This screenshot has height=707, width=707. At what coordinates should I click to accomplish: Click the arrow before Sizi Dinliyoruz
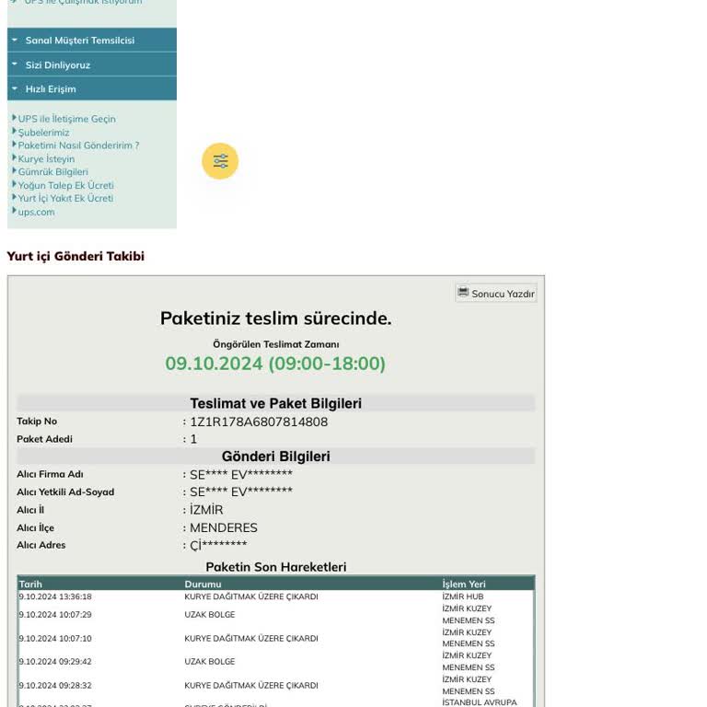click(15, 64)
